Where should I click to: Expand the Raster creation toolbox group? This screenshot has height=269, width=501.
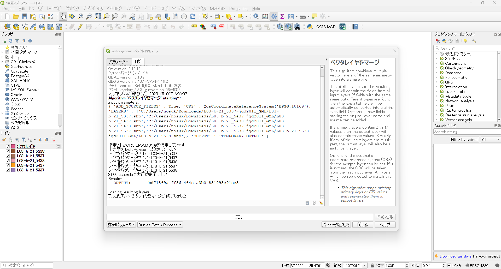[436, 110]
